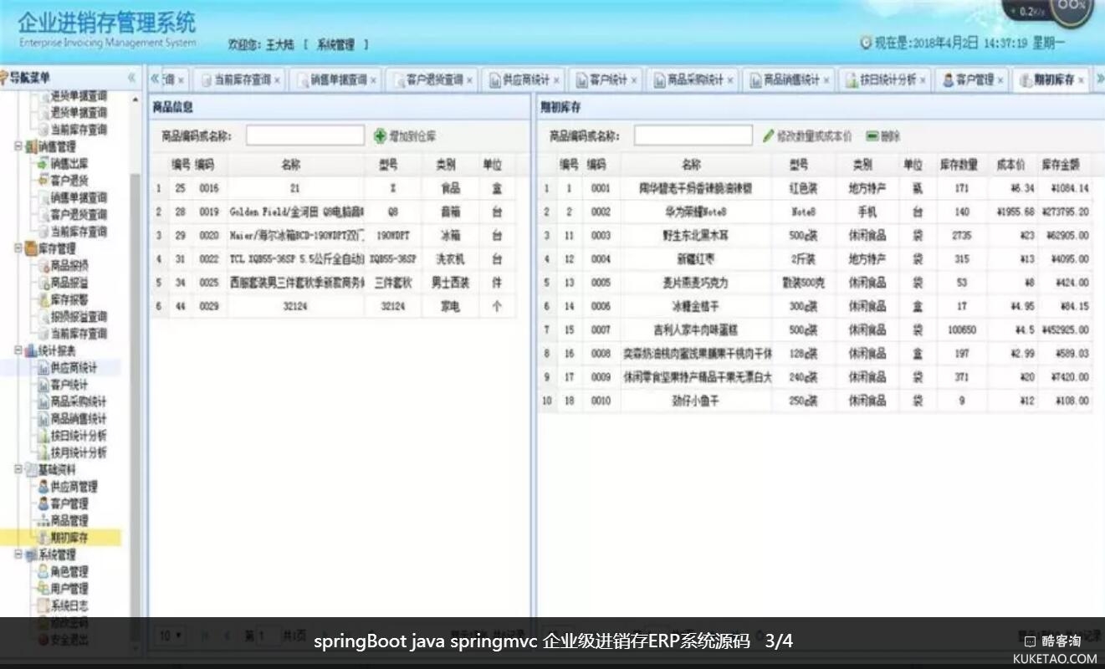
Task: Select 供应商统计 in the navigation tree
Action: (73, 367)
